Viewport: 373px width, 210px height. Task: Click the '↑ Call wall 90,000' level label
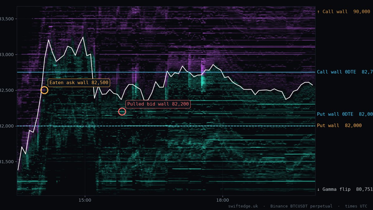pyautogui.click(x=343, y=12)
